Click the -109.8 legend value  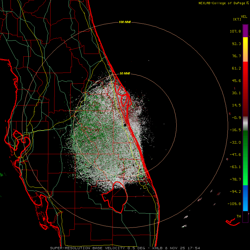tap(234, 204)
